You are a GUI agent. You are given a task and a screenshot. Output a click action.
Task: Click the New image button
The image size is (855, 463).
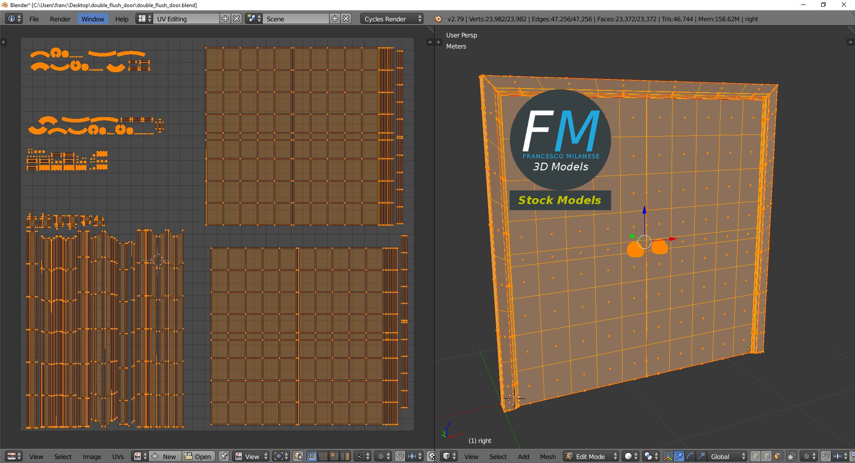[x=165, y=456]
